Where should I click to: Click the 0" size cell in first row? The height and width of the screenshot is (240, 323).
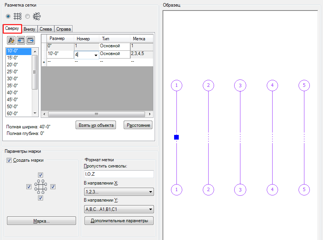[x=60, y=47]
